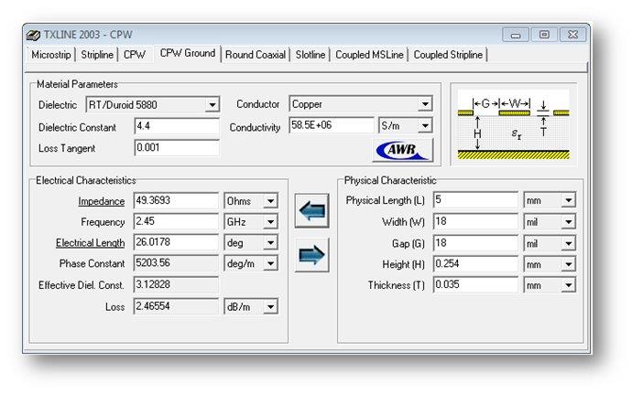
Task: Click the Loss Tangent input field
Action: point(176,147)
